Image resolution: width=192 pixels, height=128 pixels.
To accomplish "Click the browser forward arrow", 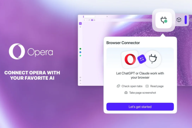I will click(x=87, y=20).
